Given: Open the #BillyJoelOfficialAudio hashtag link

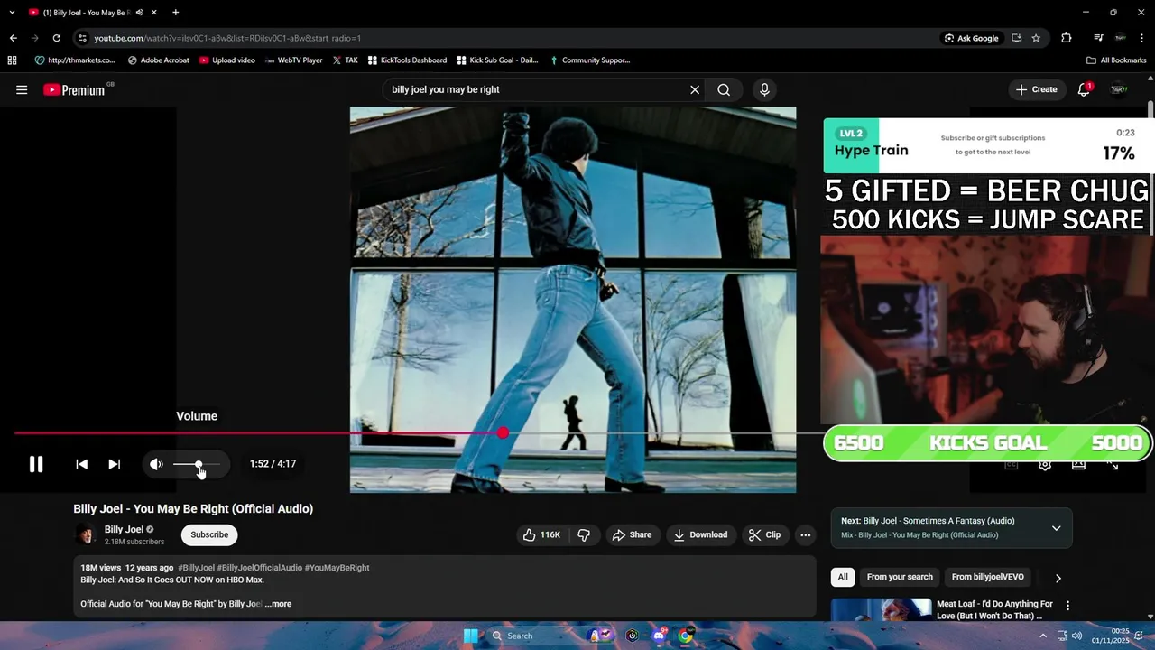Looking at the screenshot, I should [259, 568].
